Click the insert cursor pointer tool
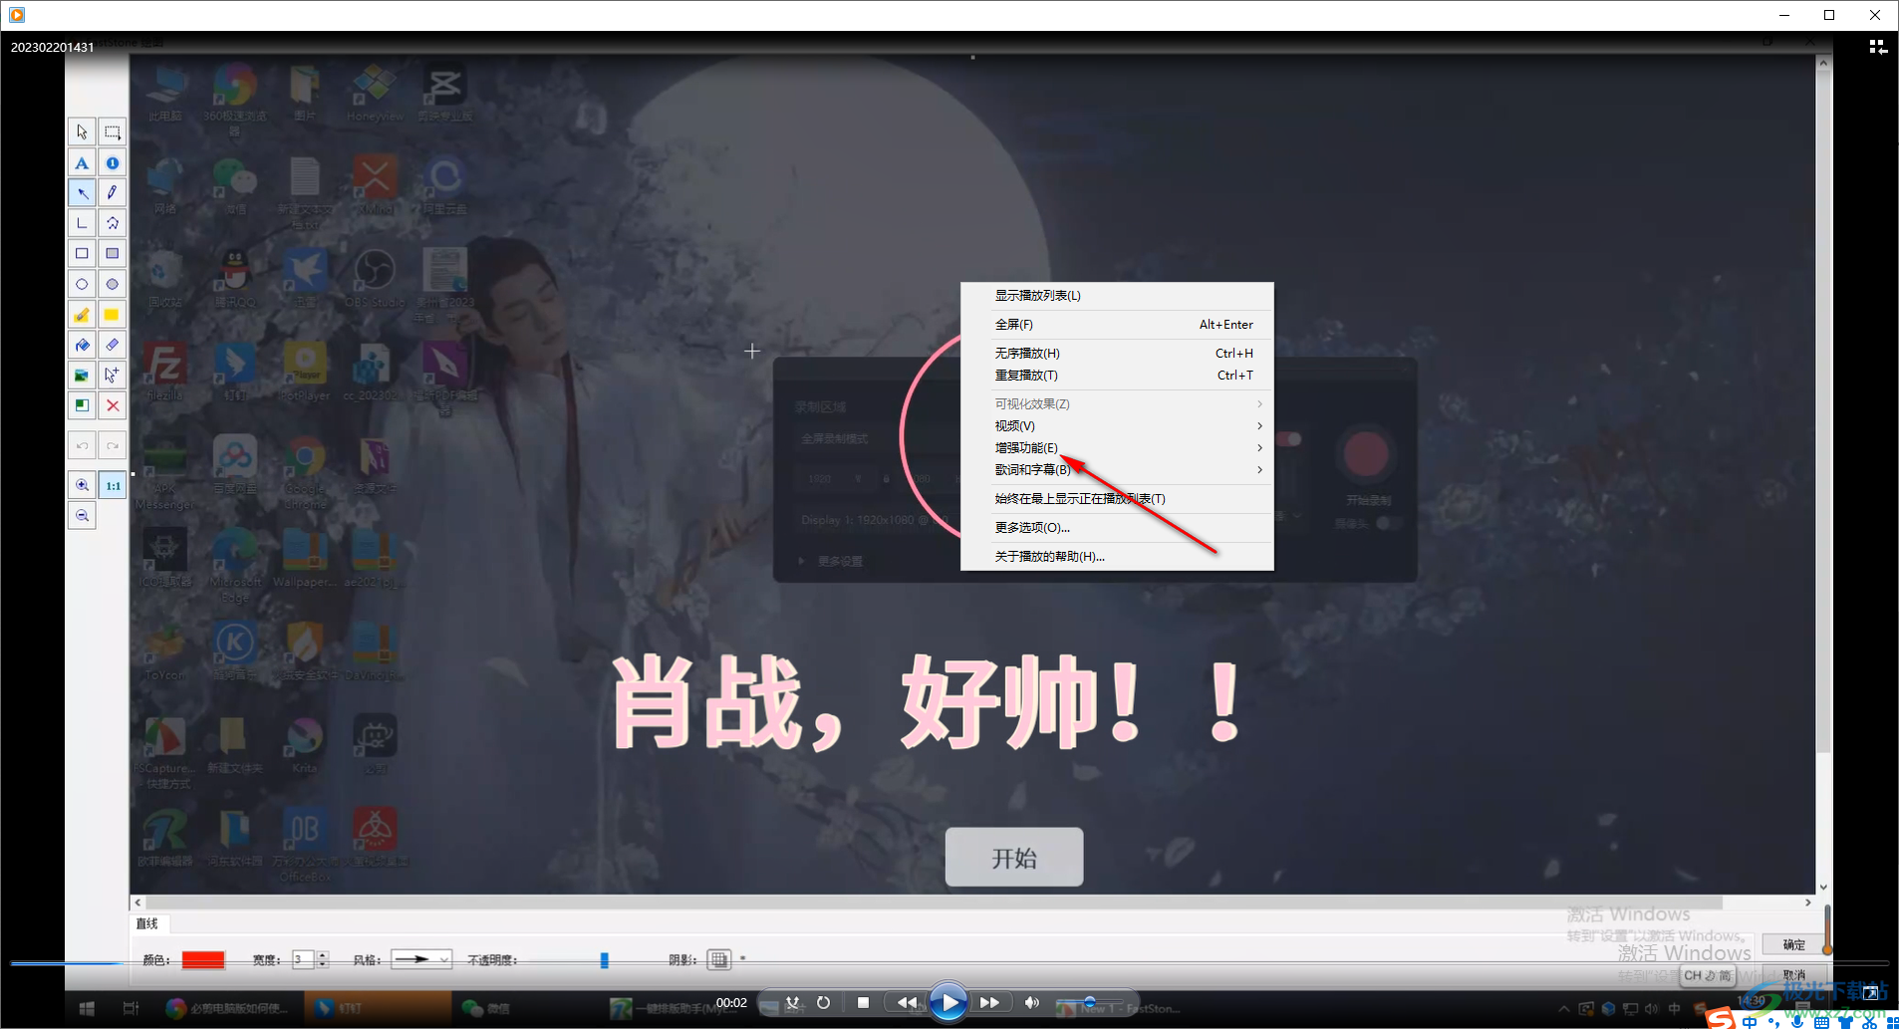The height and width of the screenshot is (1029, 1899). [x=113, y=376]
